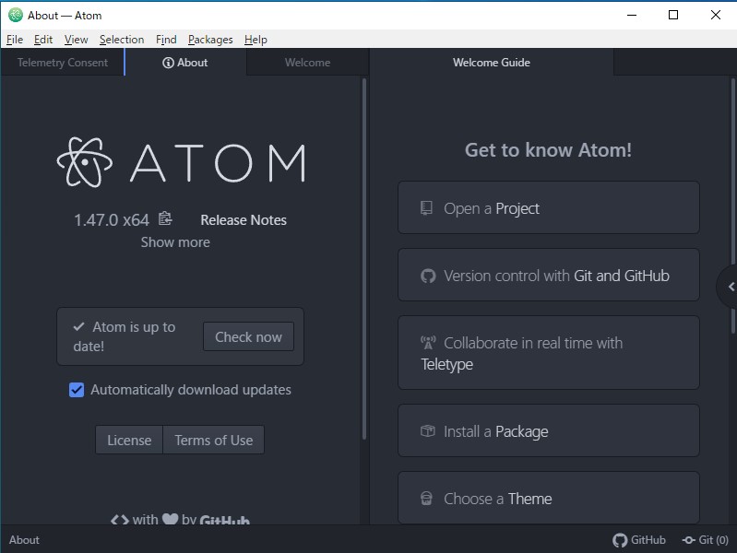This screenshot has height=553, width=737.
Task: Click GitHub in the status bar
Action: point(639,540)
